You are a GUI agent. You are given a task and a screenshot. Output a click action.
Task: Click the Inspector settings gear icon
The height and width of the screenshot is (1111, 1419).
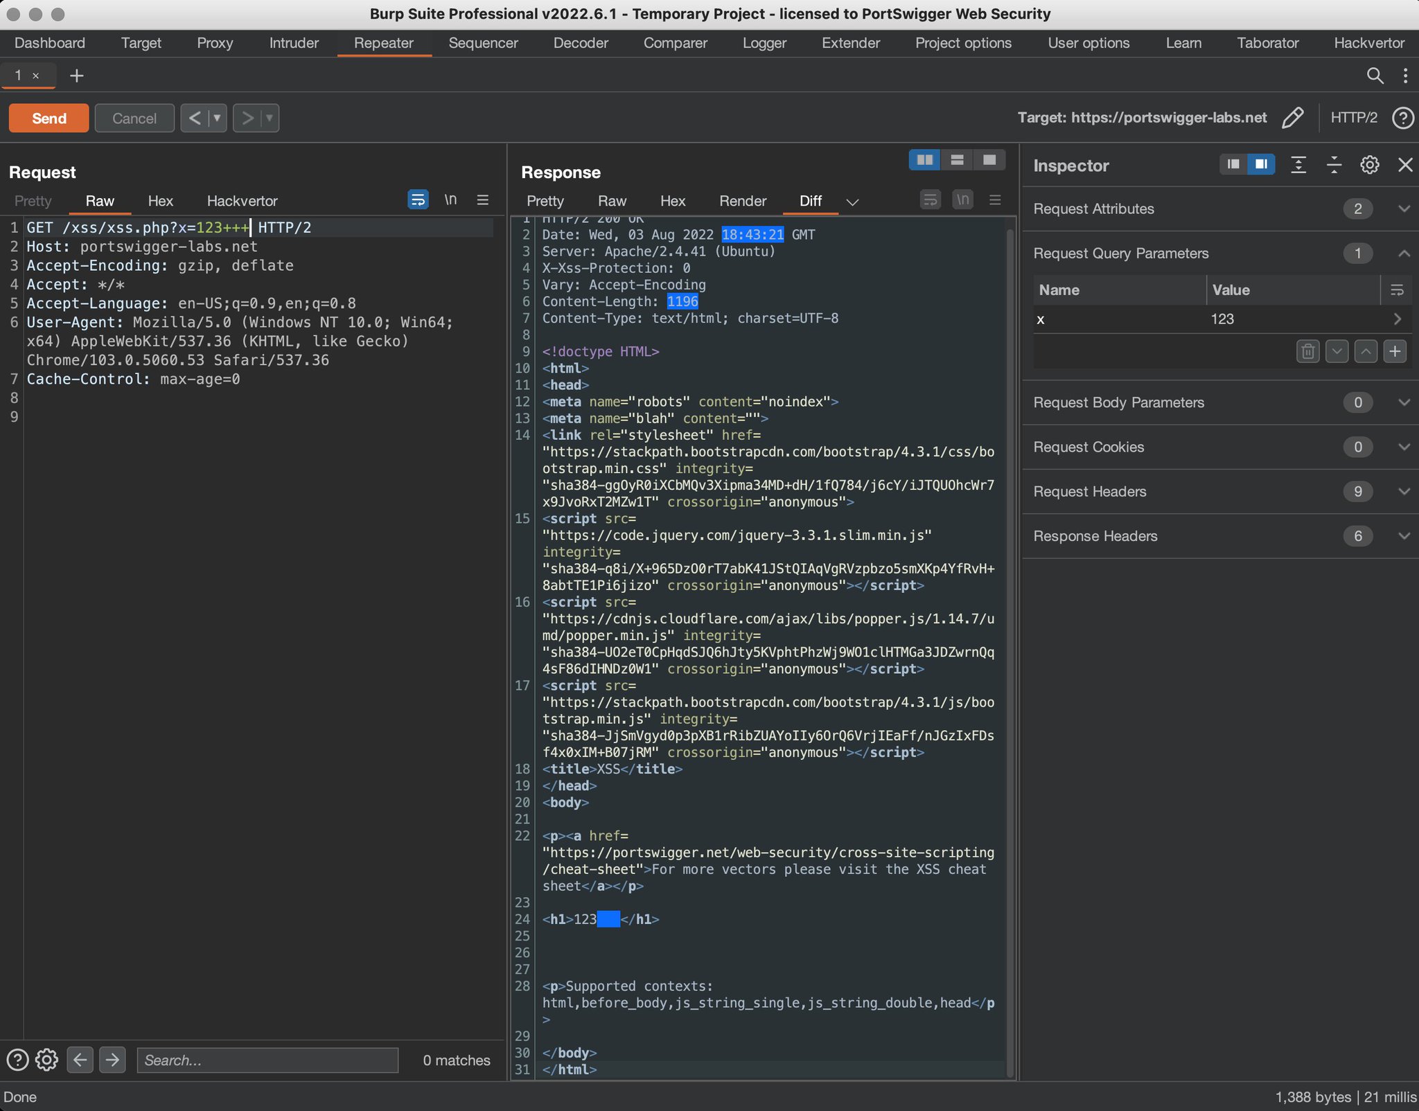click(x=1369, y=165)
